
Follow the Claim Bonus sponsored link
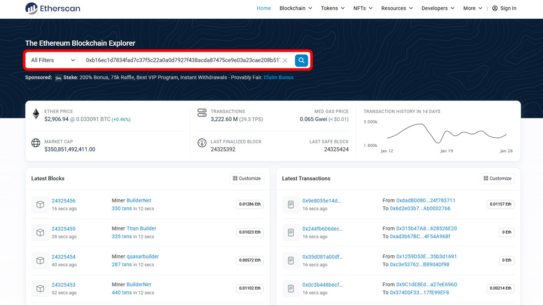(279, 77)
